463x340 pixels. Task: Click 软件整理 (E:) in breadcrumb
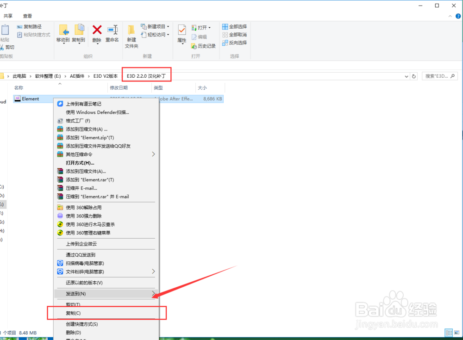click(48, 76)
